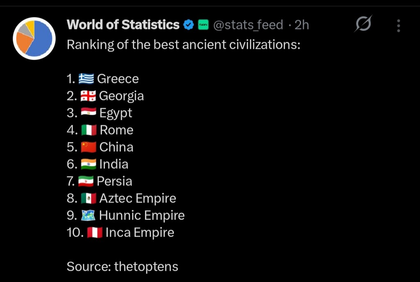Click the World of Statistics account name
This screenshot has width=420, height=282.
click(123, 25)
